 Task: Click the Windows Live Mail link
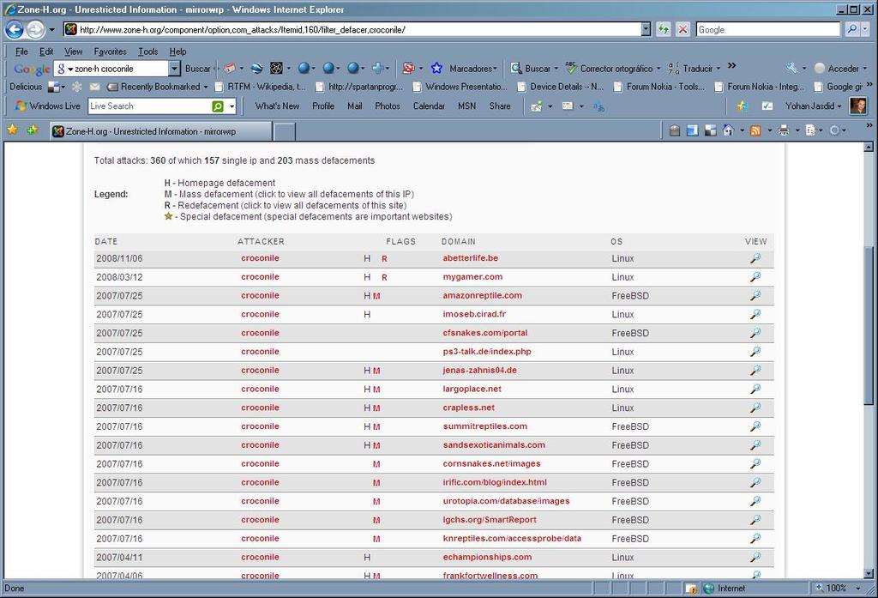(x=354, y=106)
